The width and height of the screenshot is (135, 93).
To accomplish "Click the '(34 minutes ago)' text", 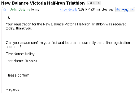I will [x=103, y=10].
